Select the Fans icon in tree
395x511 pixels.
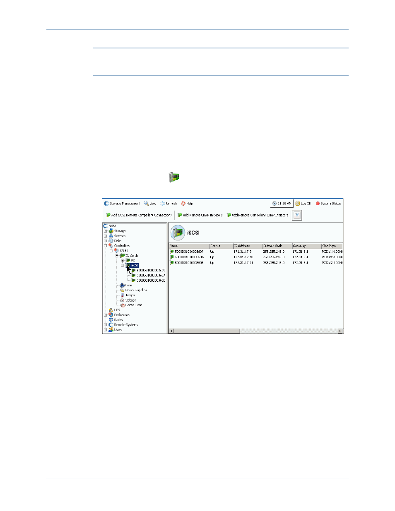[122, 285]
